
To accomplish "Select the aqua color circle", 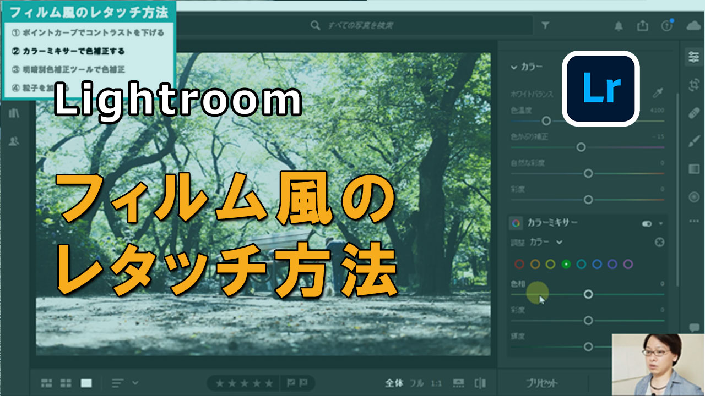I will click(x=581, y=265).
